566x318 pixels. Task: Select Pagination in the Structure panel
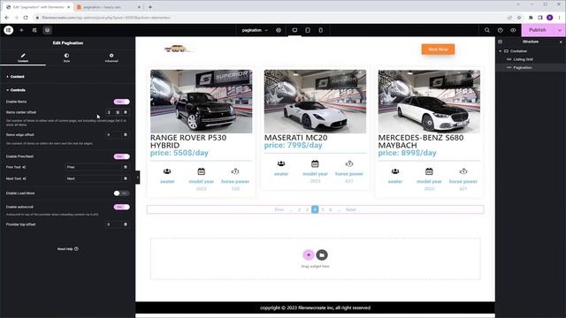[x=522, y=67]
